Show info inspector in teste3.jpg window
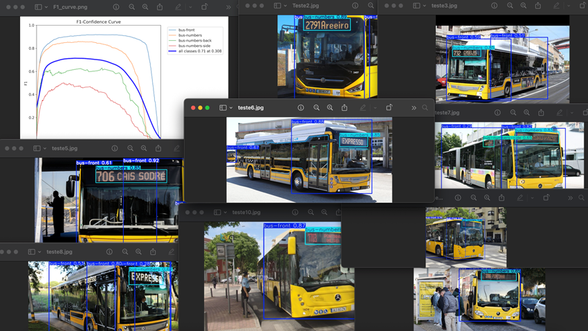 (494, 6)
